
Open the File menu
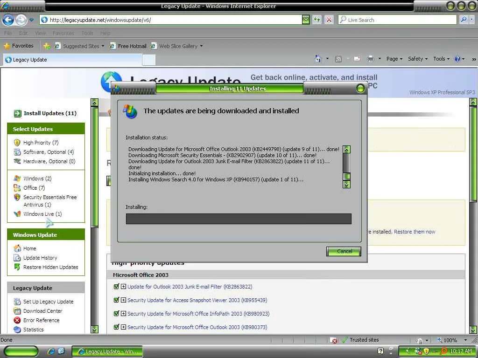point(8,33)
